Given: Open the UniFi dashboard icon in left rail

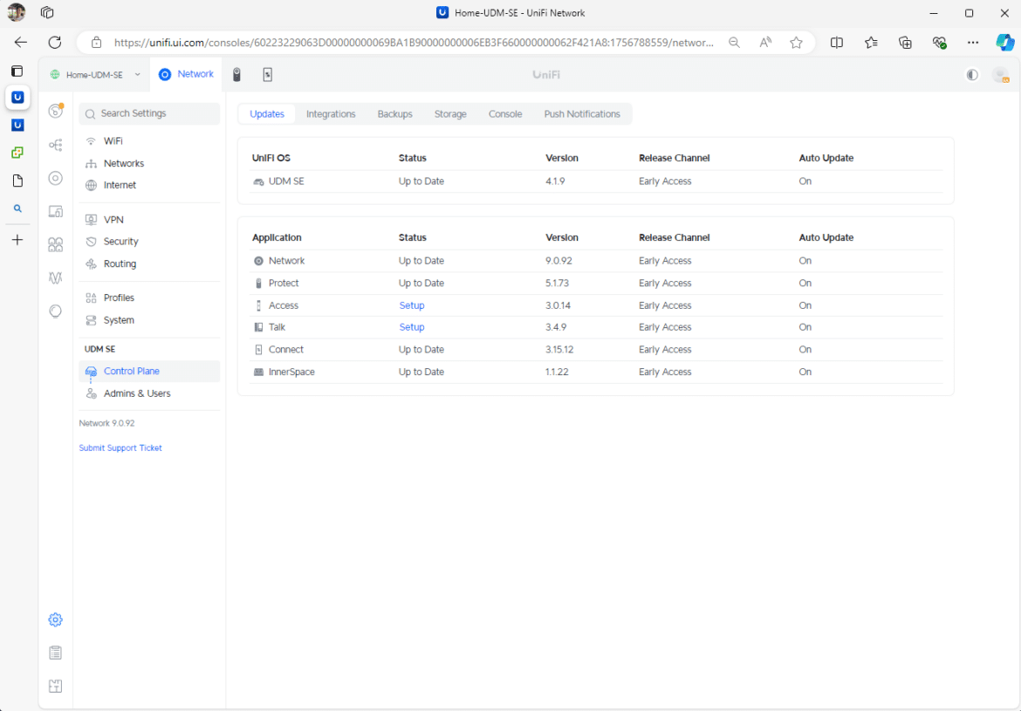Looking at the screenshot, I should click(x=56, y=111).
